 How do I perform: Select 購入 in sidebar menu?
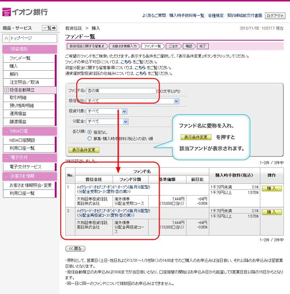click(29, 66)
